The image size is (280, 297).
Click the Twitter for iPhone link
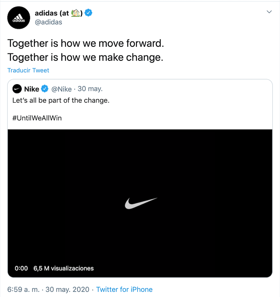pyautogui.click(x=124, y=289)
